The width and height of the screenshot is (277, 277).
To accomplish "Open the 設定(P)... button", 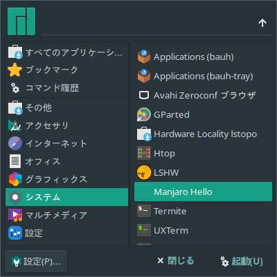I will point(36,261).
